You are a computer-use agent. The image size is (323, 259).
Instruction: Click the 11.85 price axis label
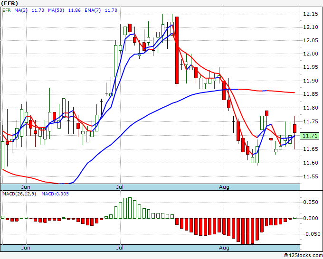tap(311, 94)
